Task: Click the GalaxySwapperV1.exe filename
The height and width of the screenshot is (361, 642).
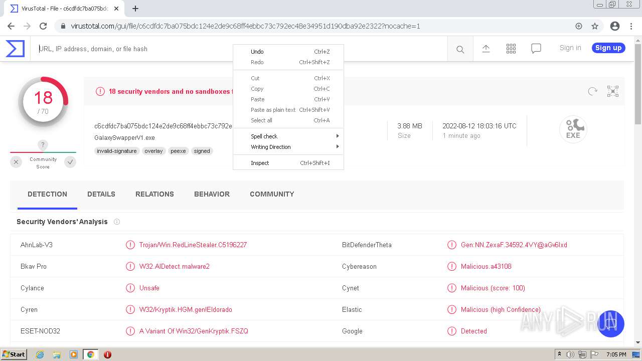Action: [124, 138]
